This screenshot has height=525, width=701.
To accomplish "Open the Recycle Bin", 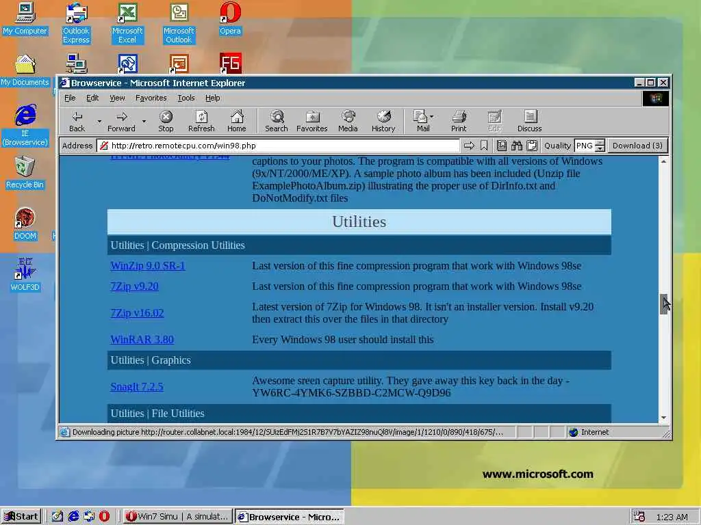I will [25, 173].
